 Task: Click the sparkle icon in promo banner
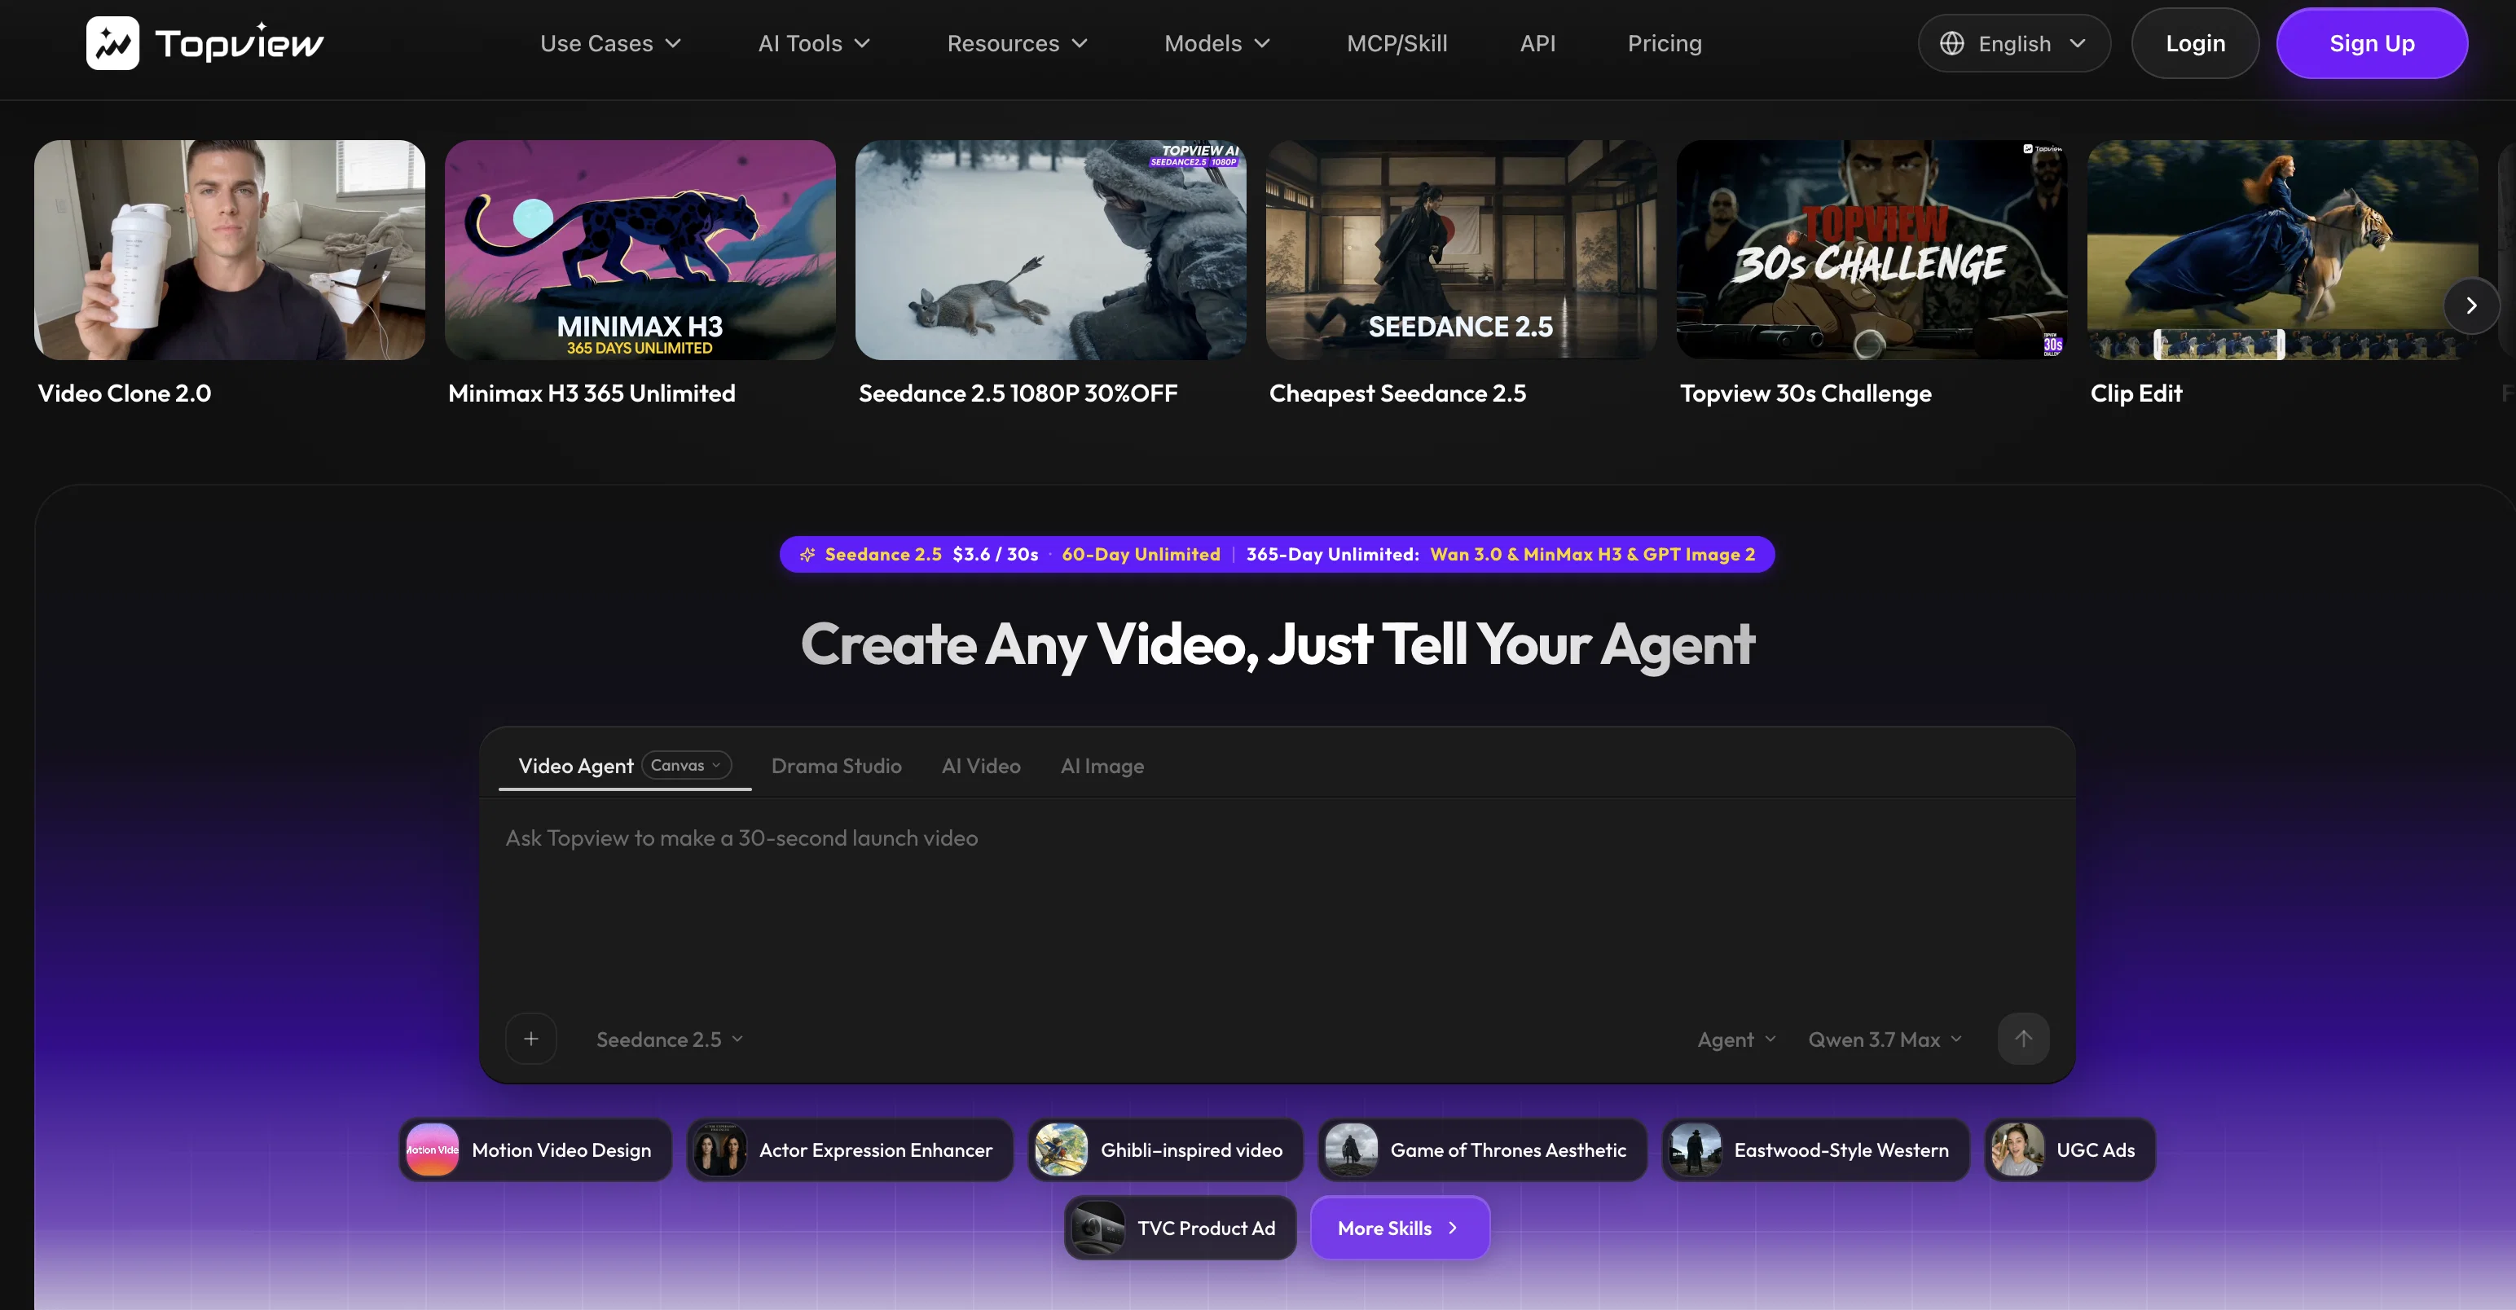(807, 555)
